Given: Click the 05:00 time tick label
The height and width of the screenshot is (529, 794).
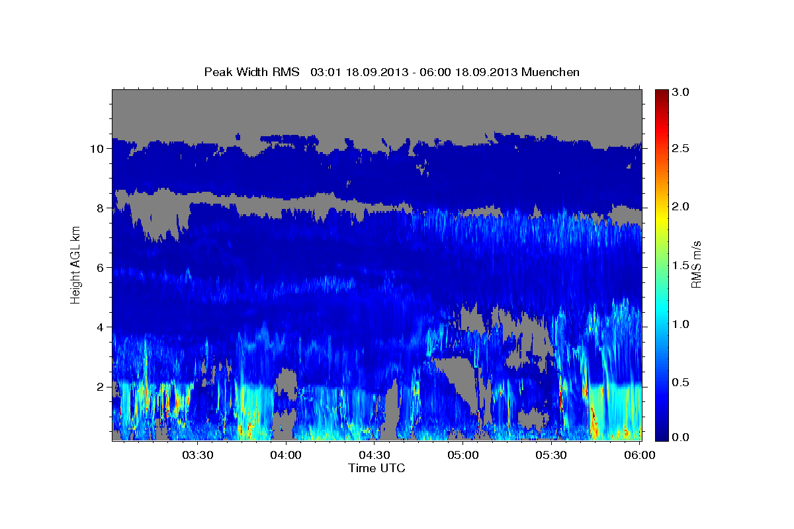Looking at the screenshot, I should [463, 456].
